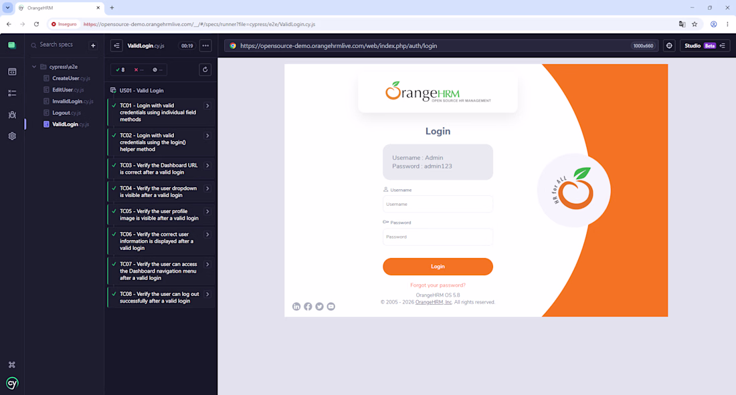Click the 1000x660 viewport size badge
736x395 pixels.
tap(643, 45)
